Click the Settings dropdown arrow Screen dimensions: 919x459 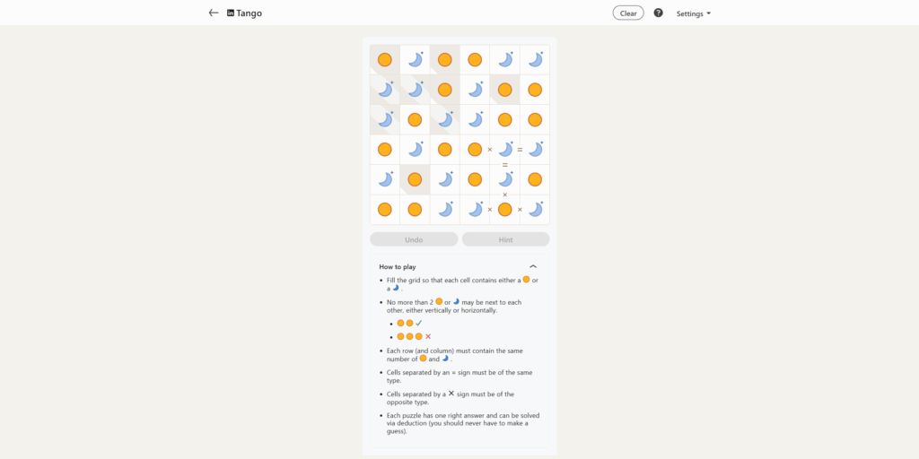(x=709, y=13)
